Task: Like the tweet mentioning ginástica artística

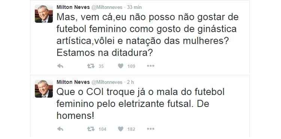Action: [121, 66]
